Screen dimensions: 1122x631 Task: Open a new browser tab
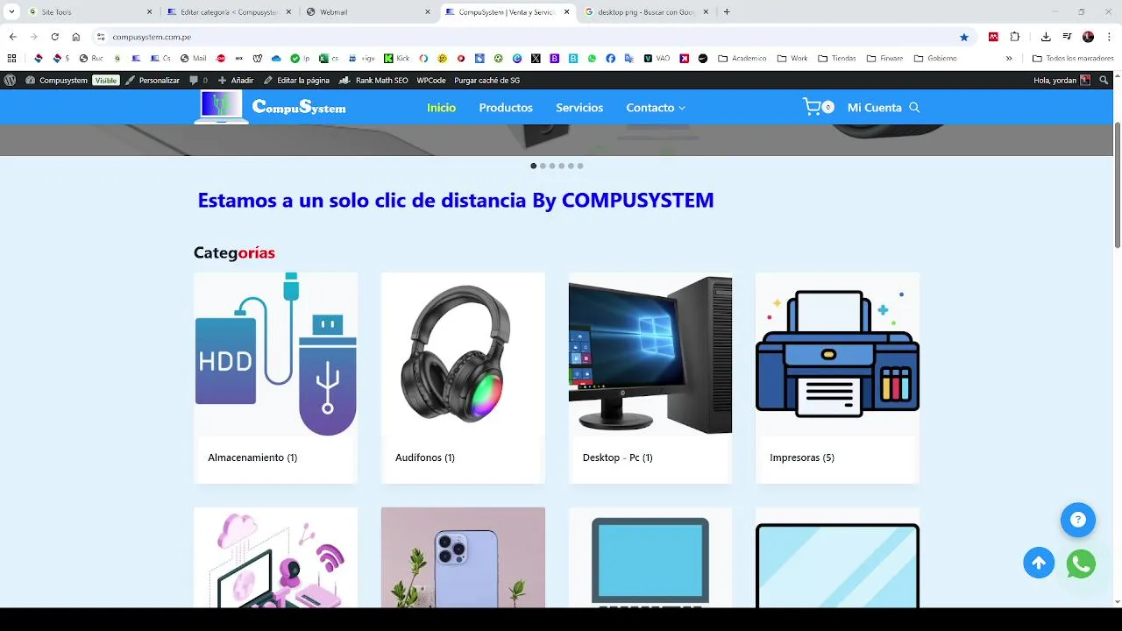click(727, 11)
